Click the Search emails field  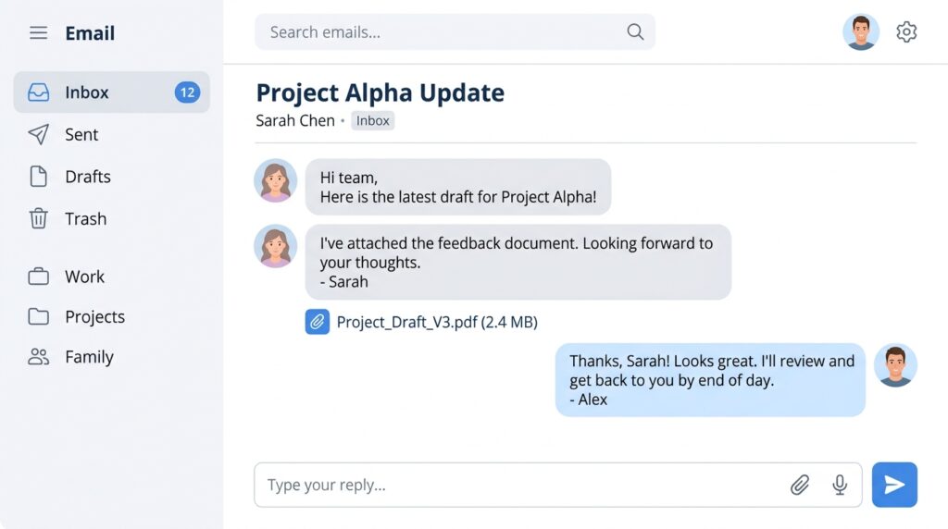click(455, 32)
